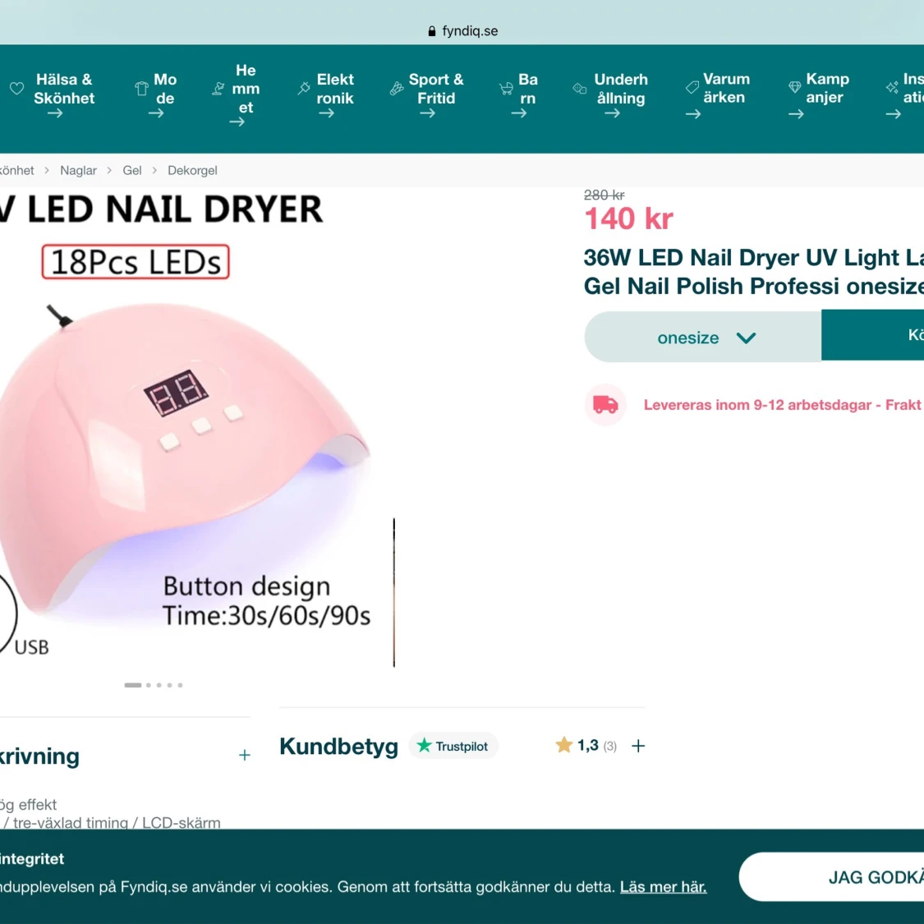Click the stroller icon for Barn
The image size is (924, 924).
(506, 89)
